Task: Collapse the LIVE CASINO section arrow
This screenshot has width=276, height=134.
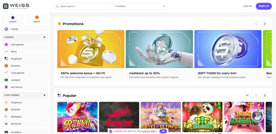Action: pyautogui.click(x=44, y=95)
